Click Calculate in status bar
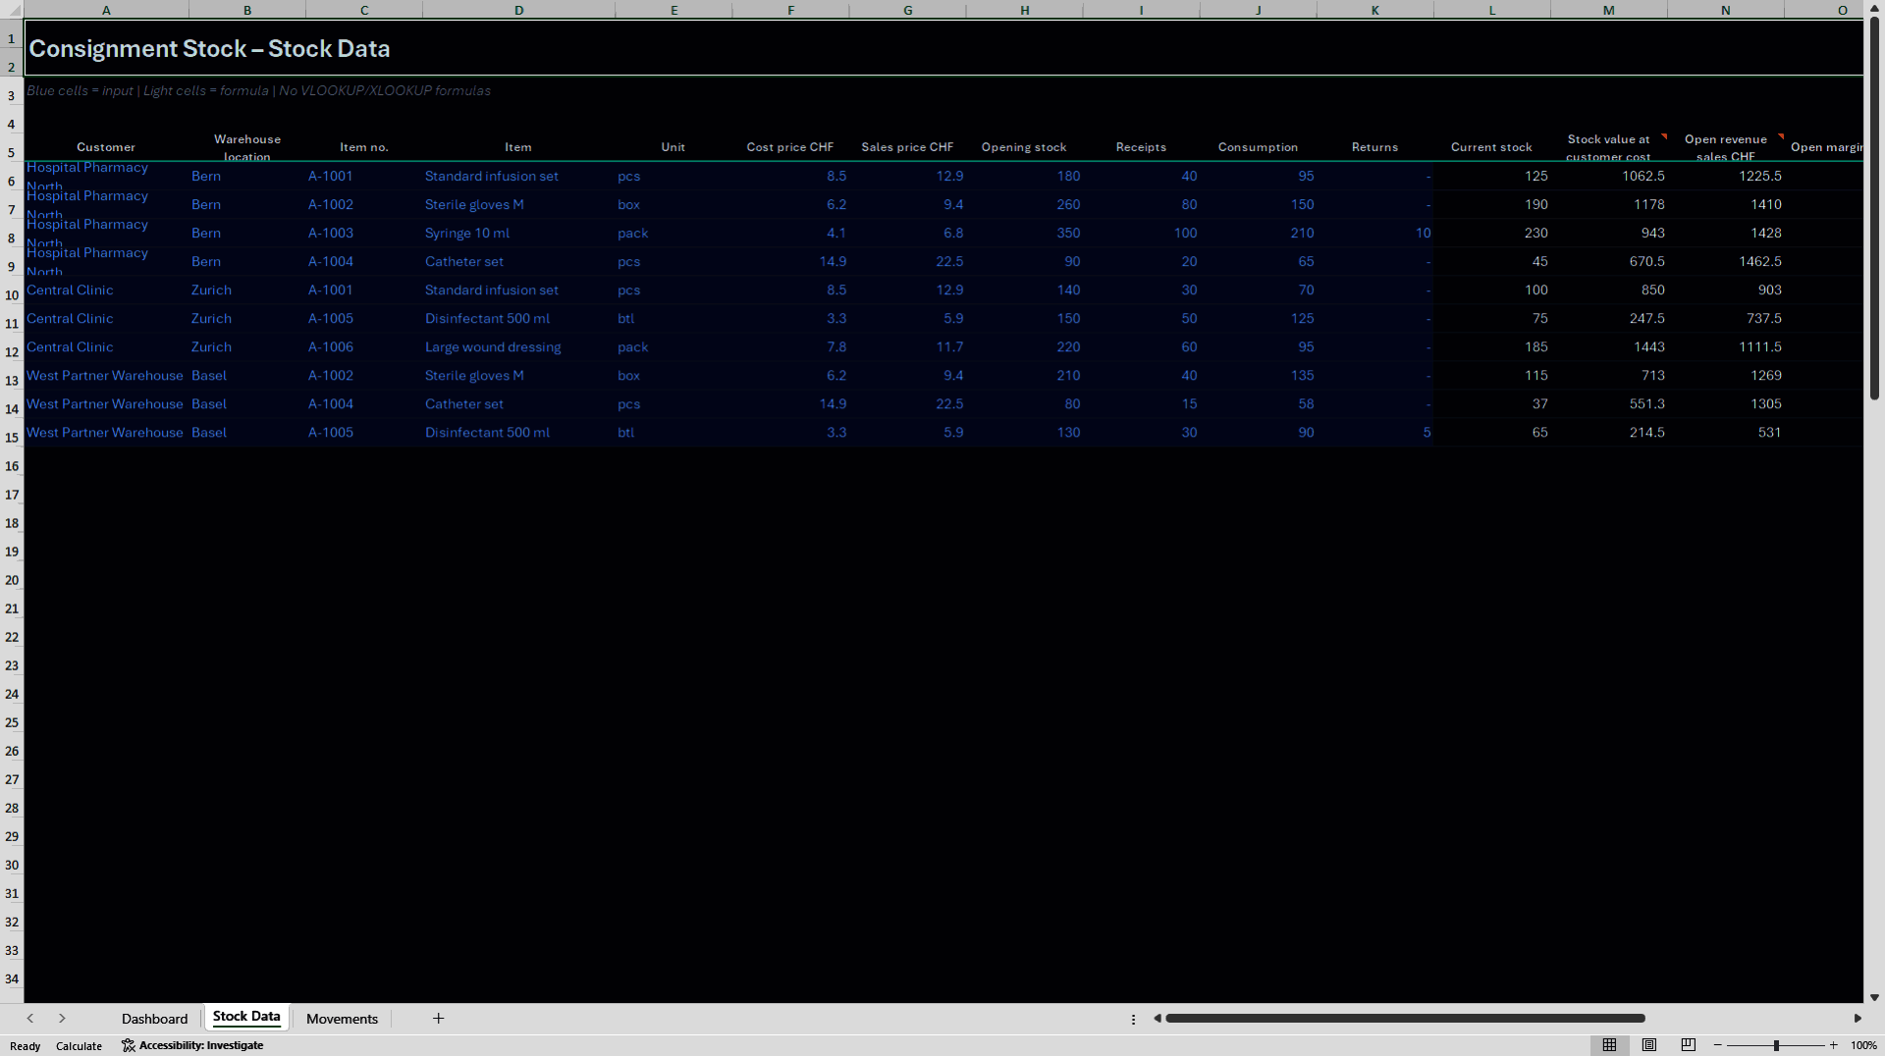The image size is (1885, 1056). (79, 1046)
